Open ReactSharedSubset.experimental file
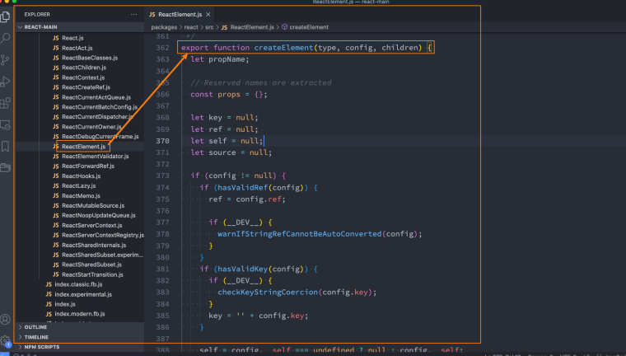This screenshot has width=626, height=356. coord(102,255)
